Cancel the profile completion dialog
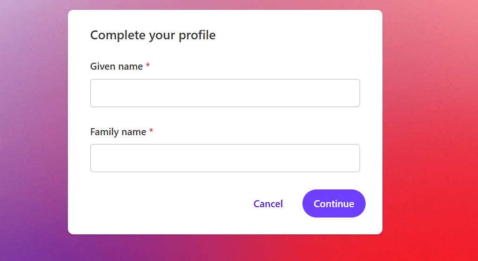 coord(268,204)
